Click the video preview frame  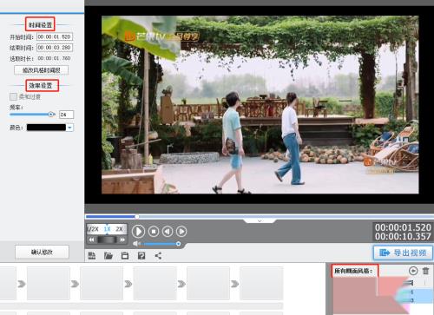coord(260,105)
